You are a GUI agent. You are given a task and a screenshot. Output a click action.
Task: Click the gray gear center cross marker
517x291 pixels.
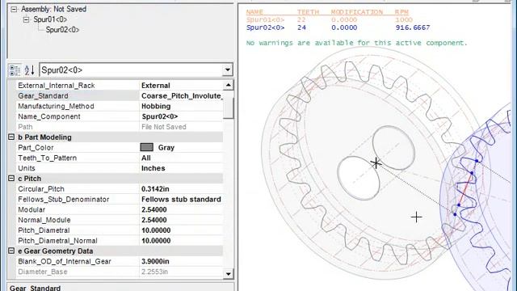coord(376,162)
